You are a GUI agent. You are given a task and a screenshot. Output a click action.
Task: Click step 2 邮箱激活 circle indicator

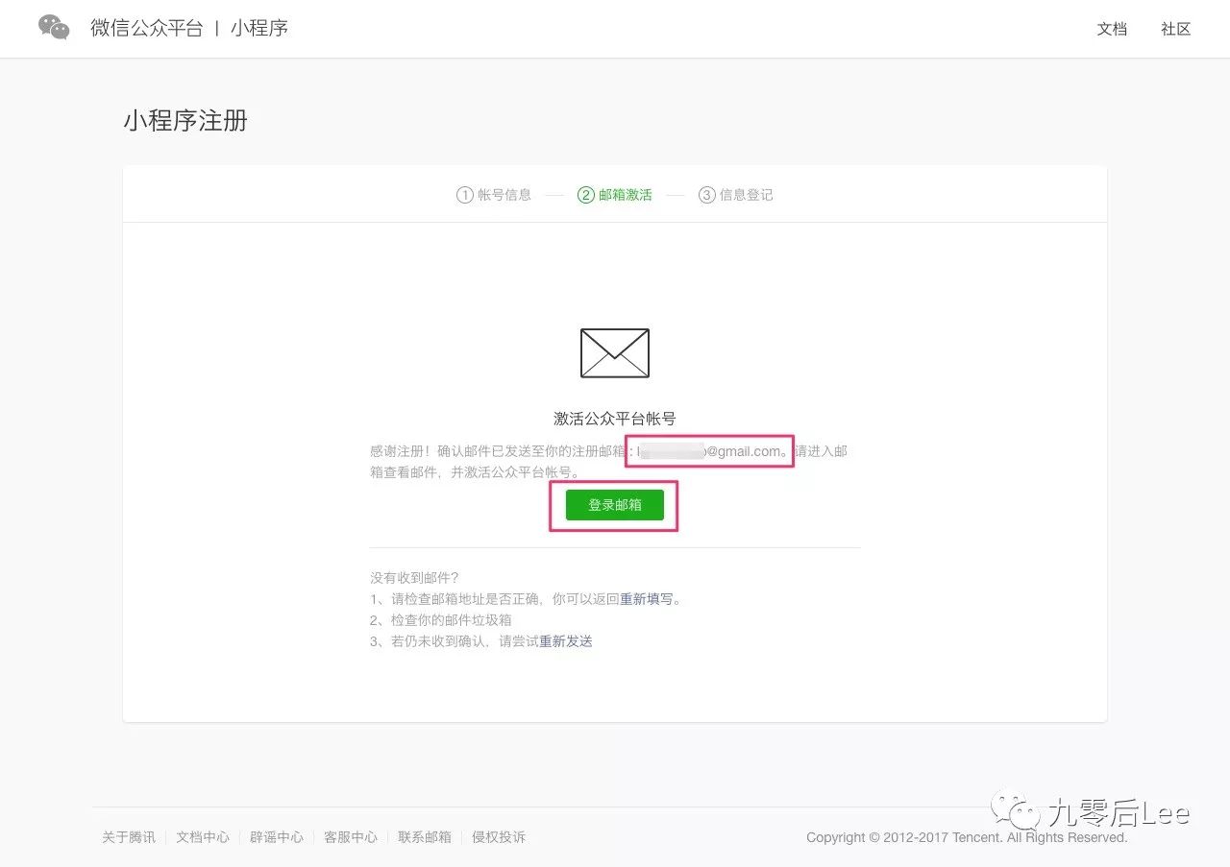tap(586, 194)
